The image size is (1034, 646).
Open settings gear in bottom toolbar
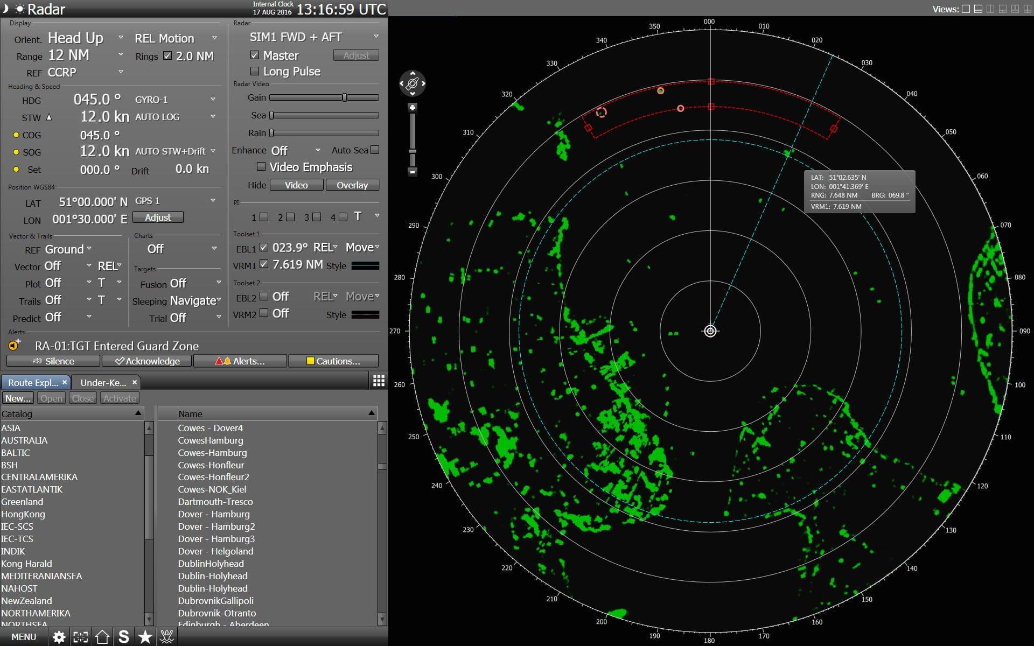pos(59,637)
